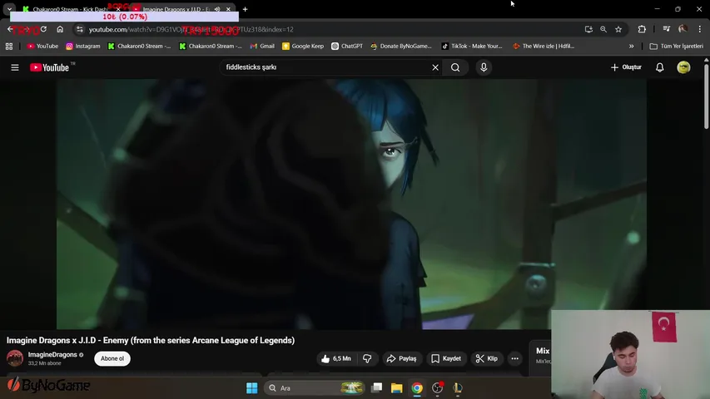Open the YouTube guide hamburger menu
710x399 pixels.
pyautogui.click(x=15, y=67)
